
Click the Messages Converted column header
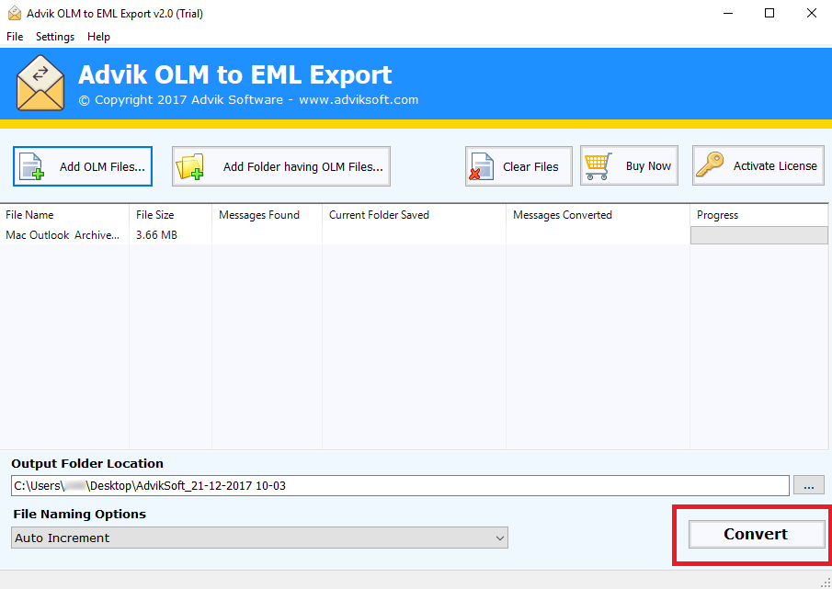(598, 215)
